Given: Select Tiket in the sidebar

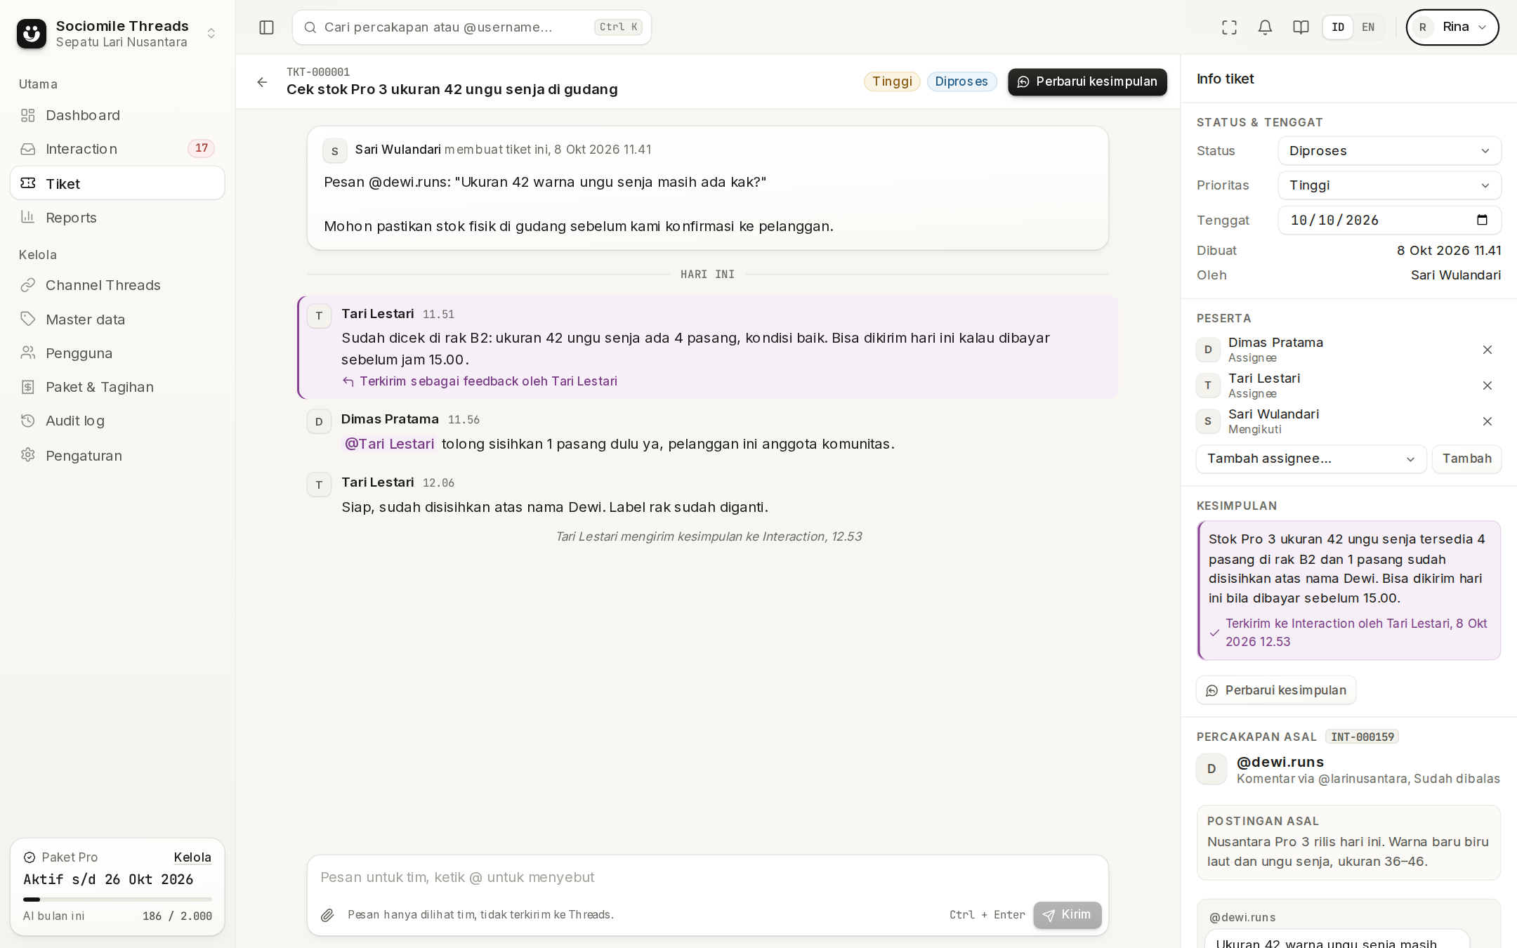Looking at the screenshot, I should click(117, 183).
